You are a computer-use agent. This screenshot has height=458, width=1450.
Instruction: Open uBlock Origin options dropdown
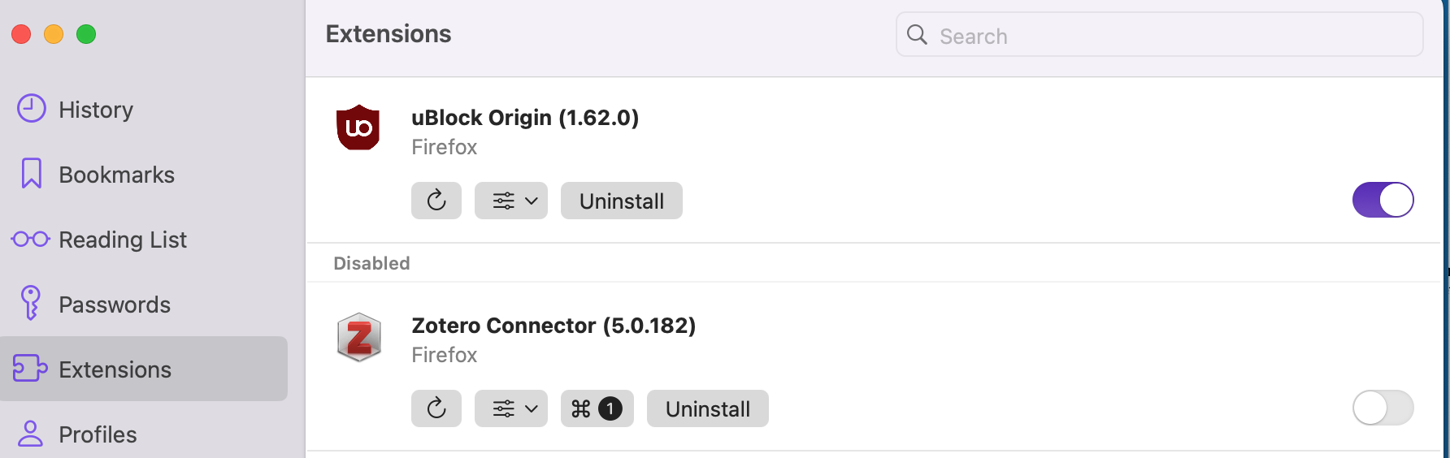[511, 201]
